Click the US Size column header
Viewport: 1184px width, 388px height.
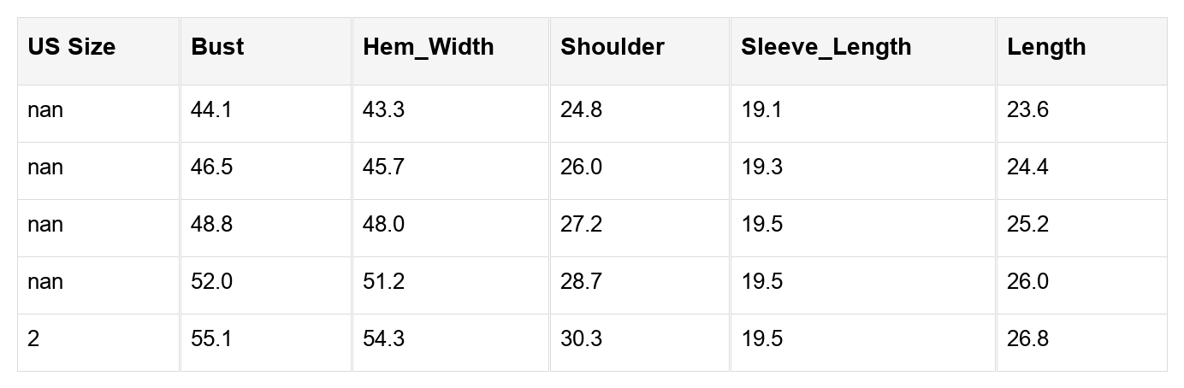[71, 47]
